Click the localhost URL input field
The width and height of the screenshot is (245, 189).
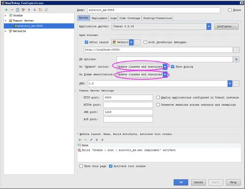click(x=158, y=50)
